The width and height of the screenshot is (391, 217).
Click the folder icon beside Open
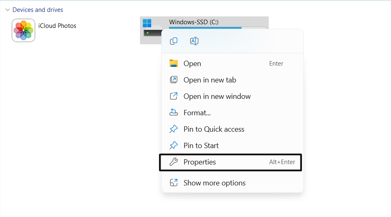tap(174, 64)
